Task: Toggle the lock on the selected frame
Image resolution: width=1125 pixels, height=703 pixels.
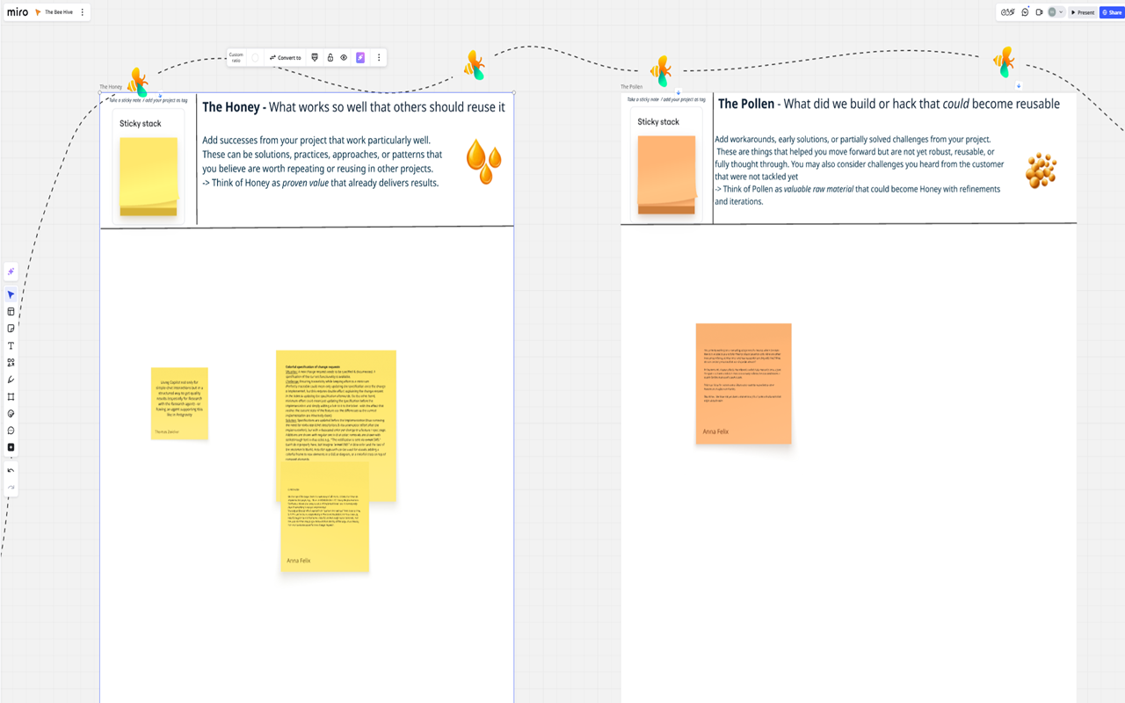Action: point(330,58)
